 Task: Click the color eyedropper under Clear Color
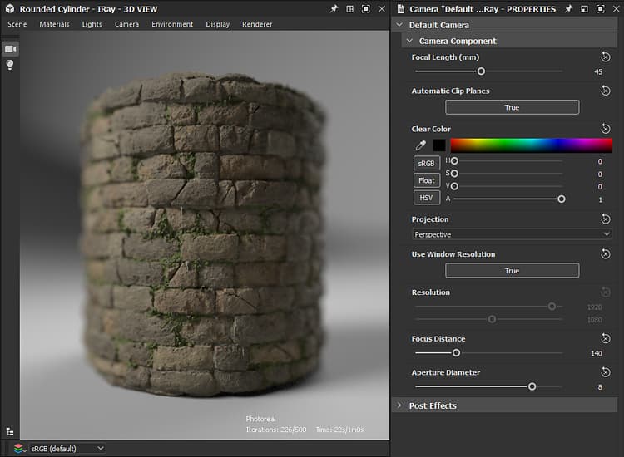[421, 145]
